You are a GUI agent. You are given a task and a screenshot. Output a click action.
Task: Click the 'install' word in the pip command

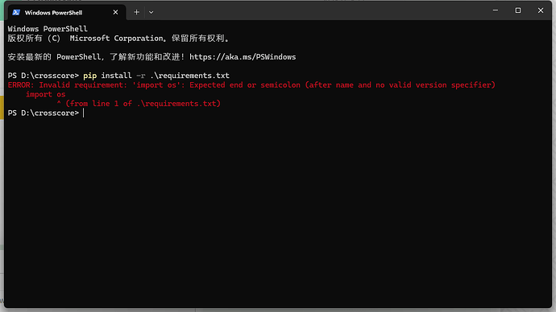[x=116, y=76]
